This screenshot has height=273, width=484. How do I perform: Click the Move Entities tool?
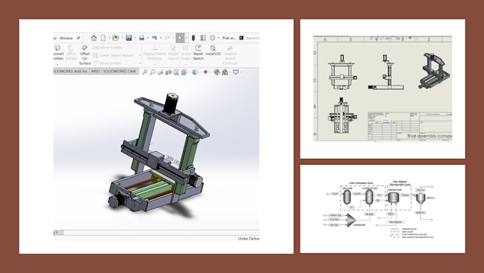[107, 63]
